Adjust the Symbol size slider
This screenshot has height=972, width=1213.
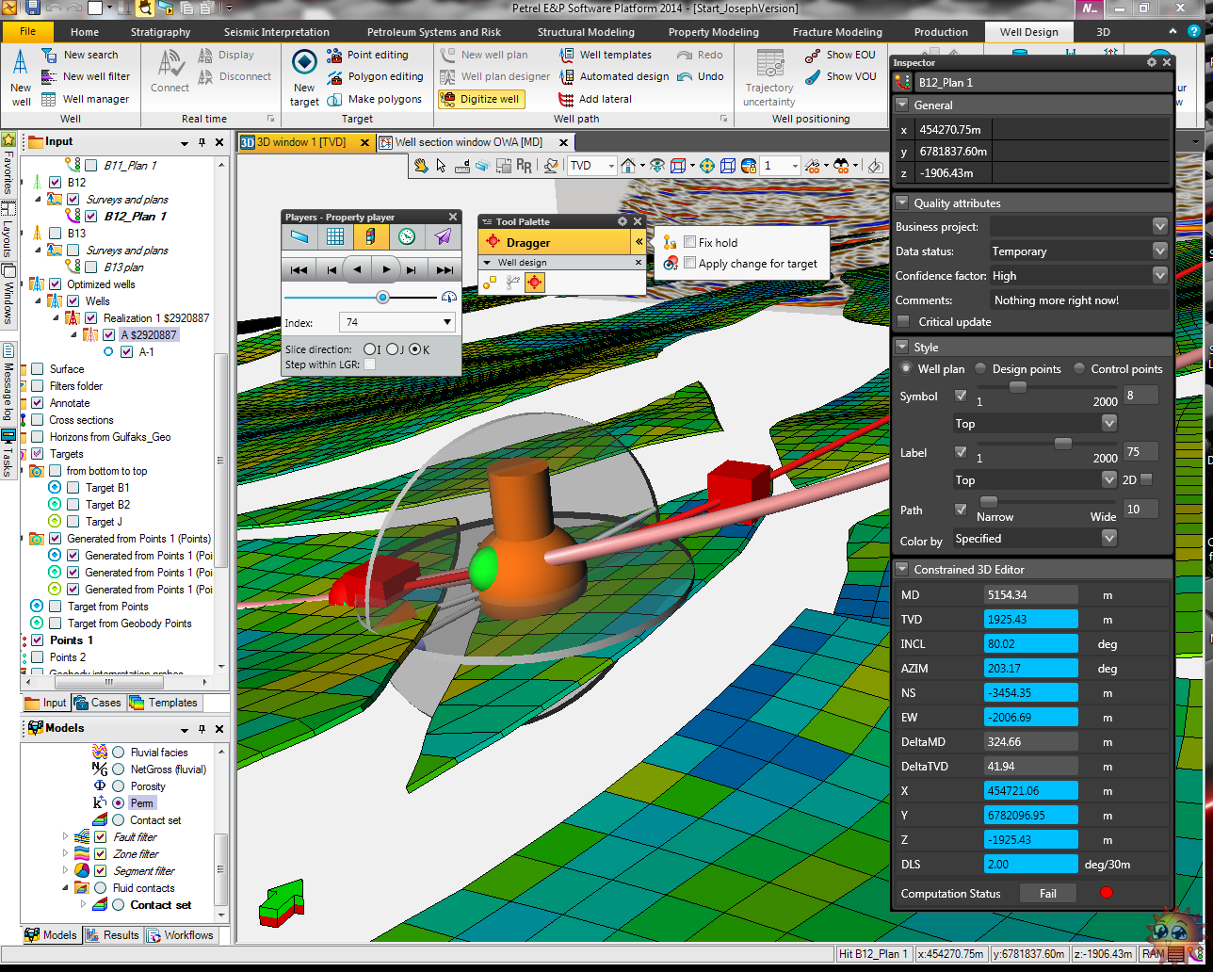point(1017,387)
